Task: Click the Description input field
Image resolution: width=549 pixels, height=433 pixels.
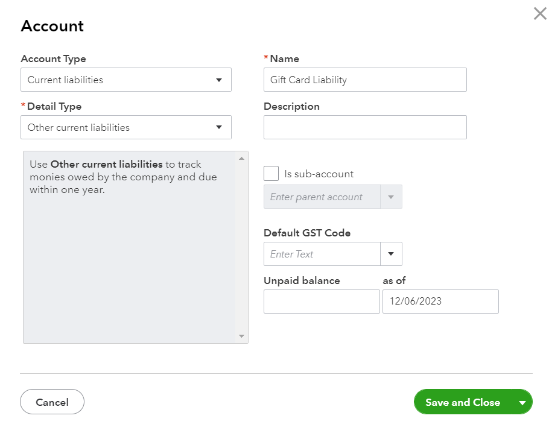Action: click(364, 127)
